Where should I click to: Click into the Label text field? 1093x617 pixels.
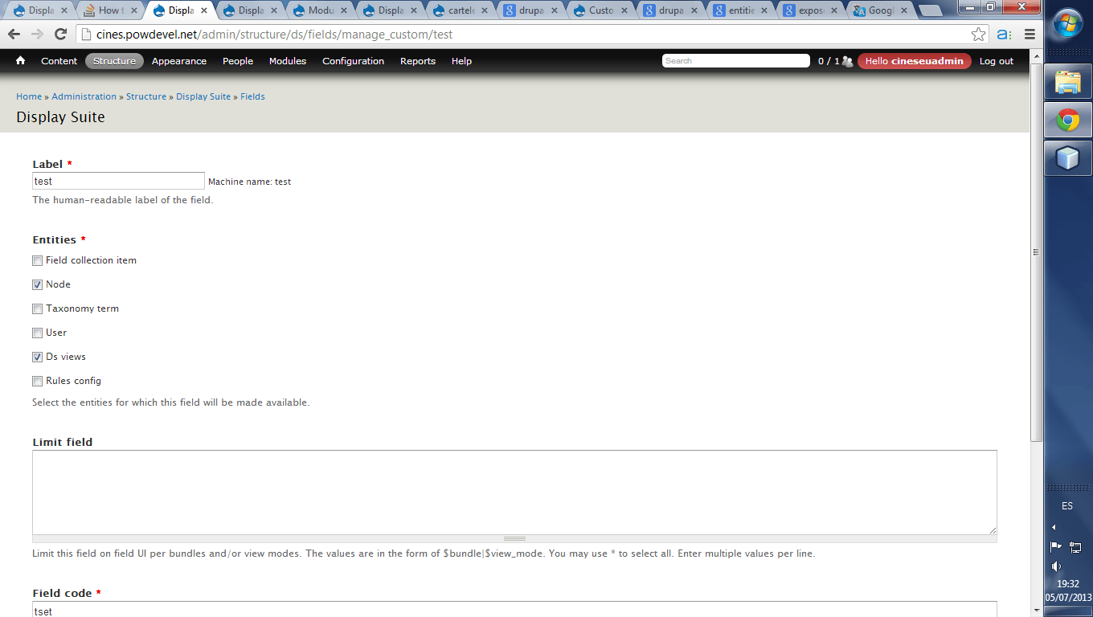pyautogui.click(x=118, y=181)
